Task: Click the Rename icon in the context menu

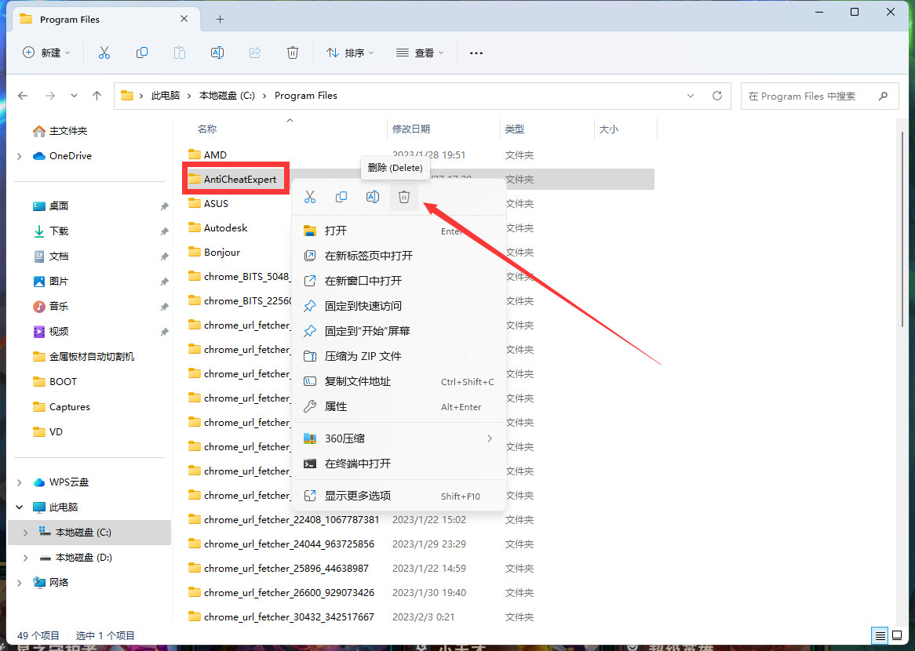Action: pos(372,197)
